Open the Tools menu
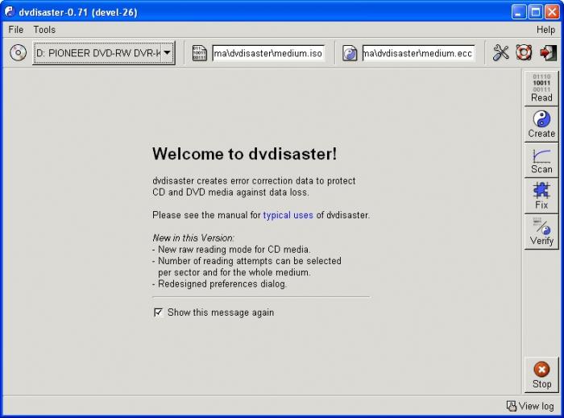This screenshot has height=418, width=564. (x=44, y=30)
